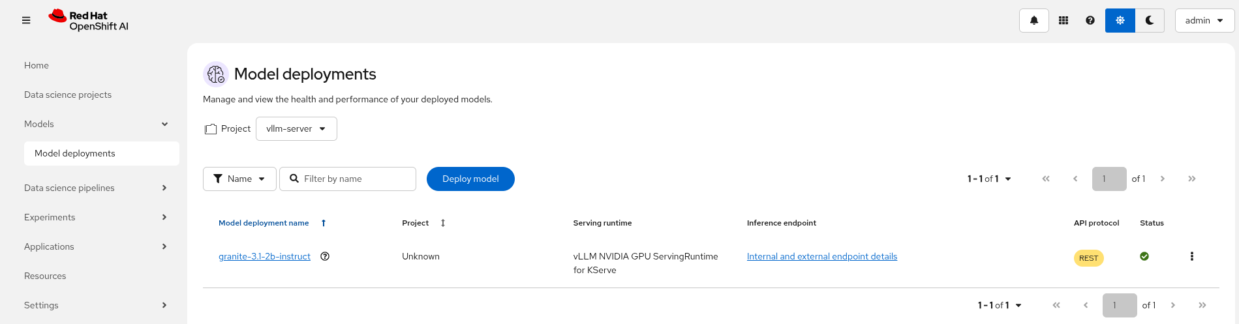Sort by the Project column
Screen dimensions: 1239x324
tap(423, 223)
